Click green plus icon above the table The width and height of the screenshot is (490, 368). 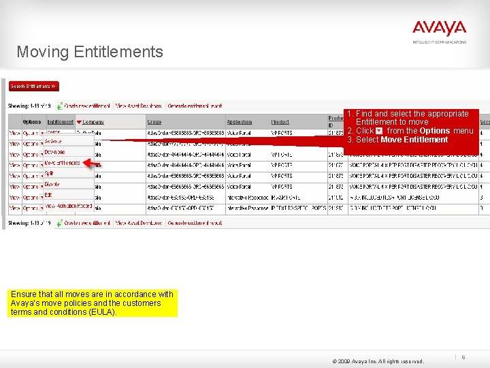pos(60,106)
